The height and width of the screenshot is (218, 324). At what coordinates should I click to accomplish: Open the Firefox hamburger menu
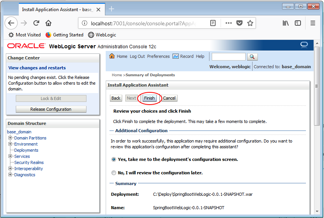313,23
